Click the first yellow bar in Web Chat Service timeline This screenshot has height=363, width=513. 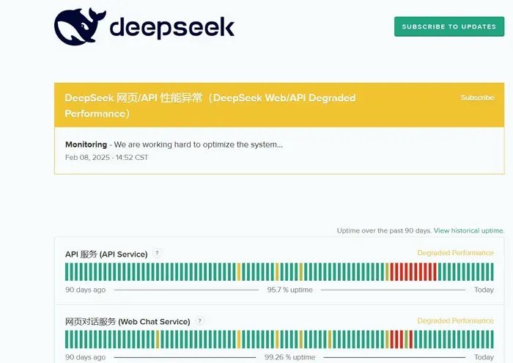(x=158, y=339)
